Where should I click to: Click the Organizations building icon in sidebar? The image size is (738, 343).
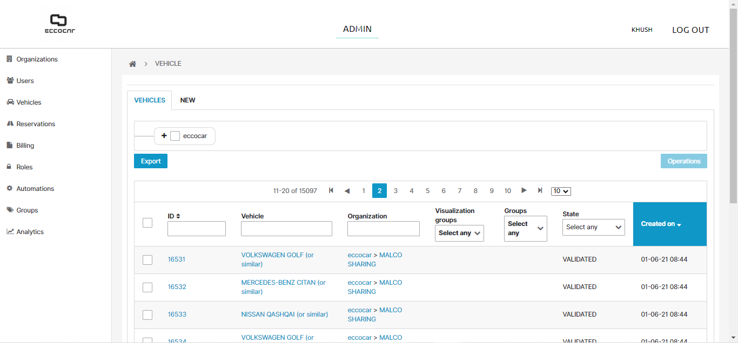(x=10, y=59)
